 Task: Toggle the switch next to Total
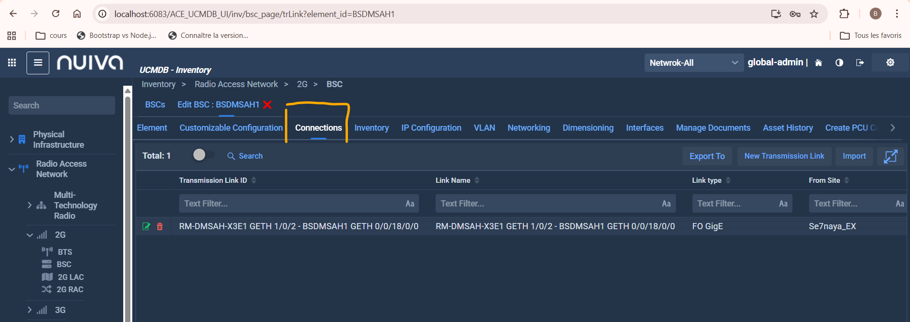203,155
